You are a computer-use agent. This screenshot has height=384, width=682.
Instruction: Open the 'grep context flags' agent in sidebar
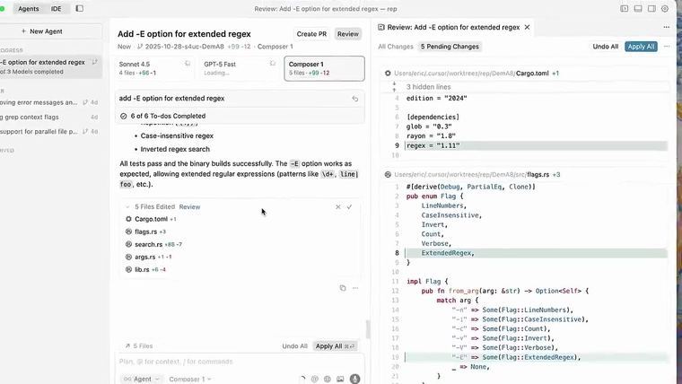click(50, 117)
